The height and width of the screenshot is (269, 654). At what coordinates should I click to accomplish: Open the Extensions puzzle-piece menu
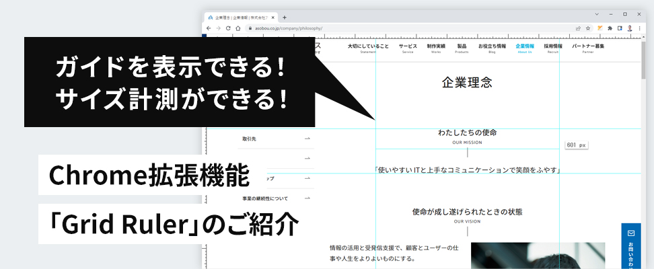click(610, 28)
